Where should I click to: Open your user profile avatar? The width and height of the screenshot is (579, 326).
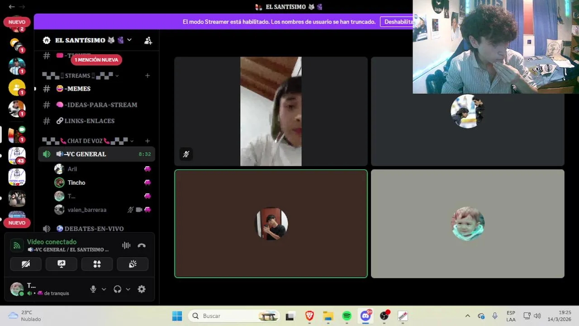click(17, 289)
